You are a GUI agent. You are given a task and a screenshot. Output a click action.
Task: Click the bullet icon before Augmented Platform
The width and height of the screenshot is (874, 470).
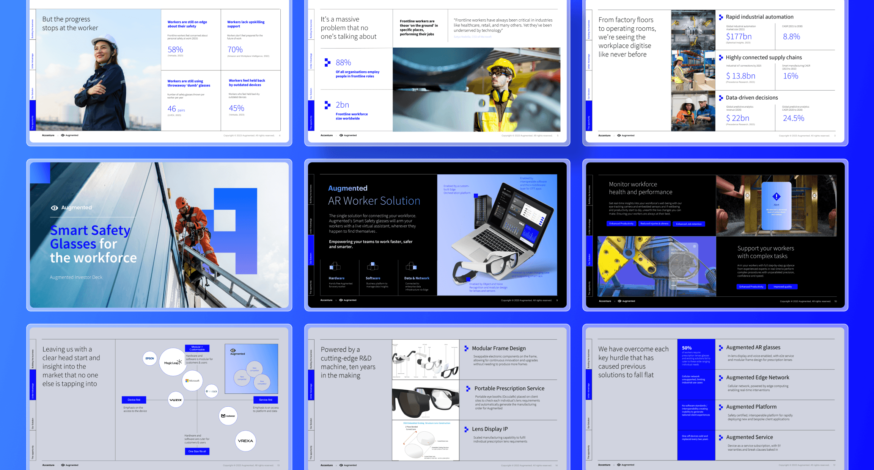721,407
